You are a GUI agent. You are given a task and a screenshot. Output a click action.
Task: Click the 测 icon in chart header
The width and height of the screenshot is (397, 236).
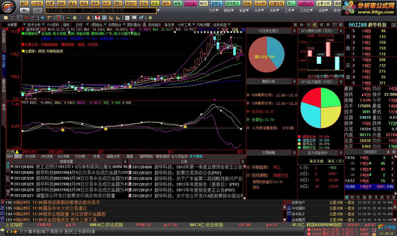click(295, 25)
